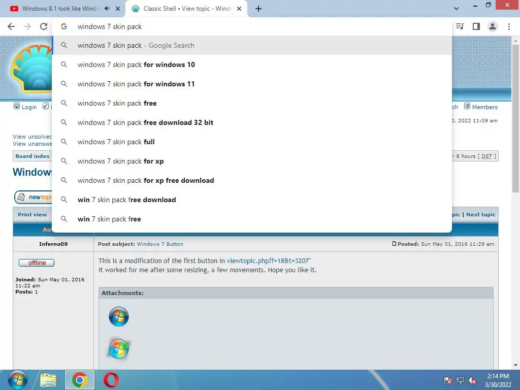The image size is (520, 390).
Task: Click the Login icon before Login text
Action: click(17, 106)
